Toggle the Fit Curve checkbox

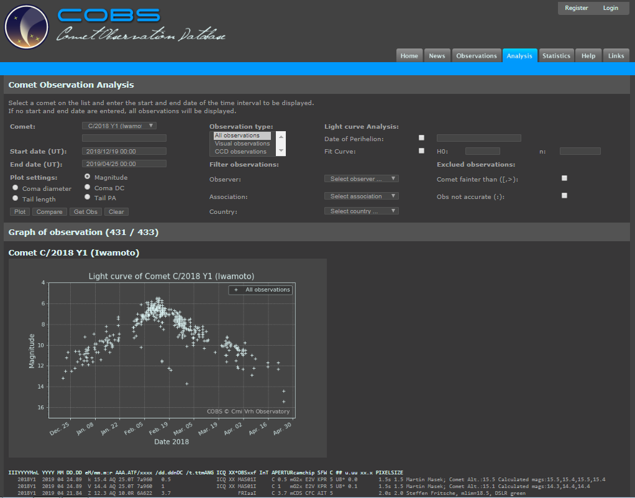coord(422,150)
